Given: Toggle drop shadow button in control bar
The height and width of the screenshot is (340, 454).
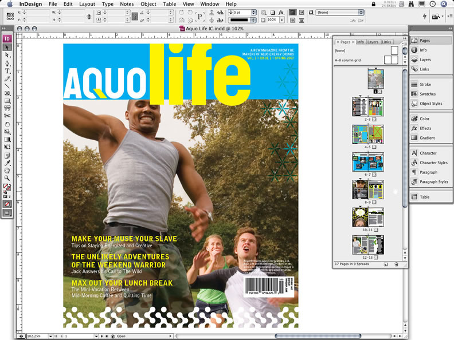Looking at the screenshot, I should [x=273, y=13].
